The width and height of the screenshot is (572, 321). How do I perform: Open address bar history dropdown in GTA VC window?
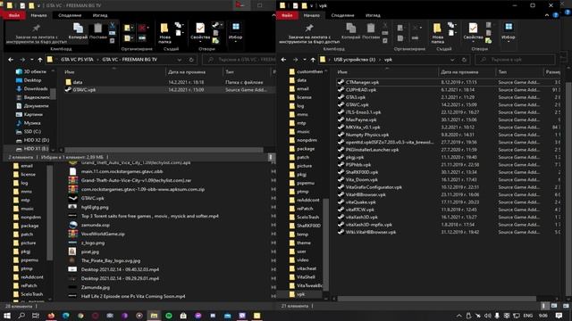180,60
